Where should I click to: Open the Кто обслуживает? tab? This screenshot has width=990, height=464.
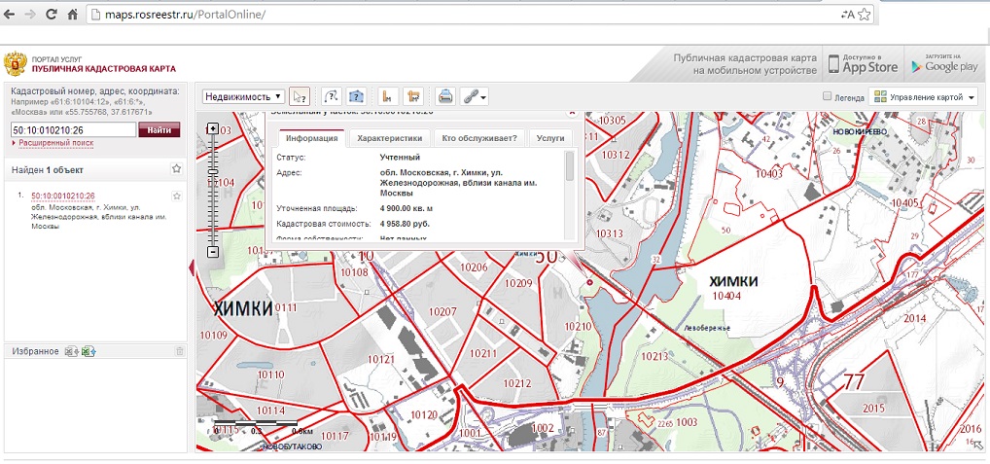[479, 138]
